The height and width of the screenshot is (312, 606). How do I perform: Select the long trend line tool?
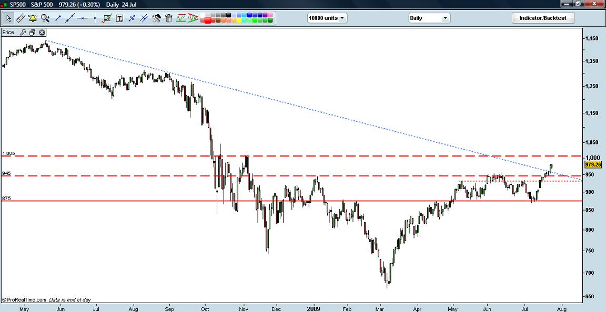click(70, 18)
